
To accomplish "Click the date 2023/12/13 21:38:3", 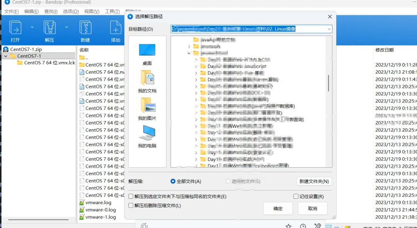I will [x=396, y=217].
